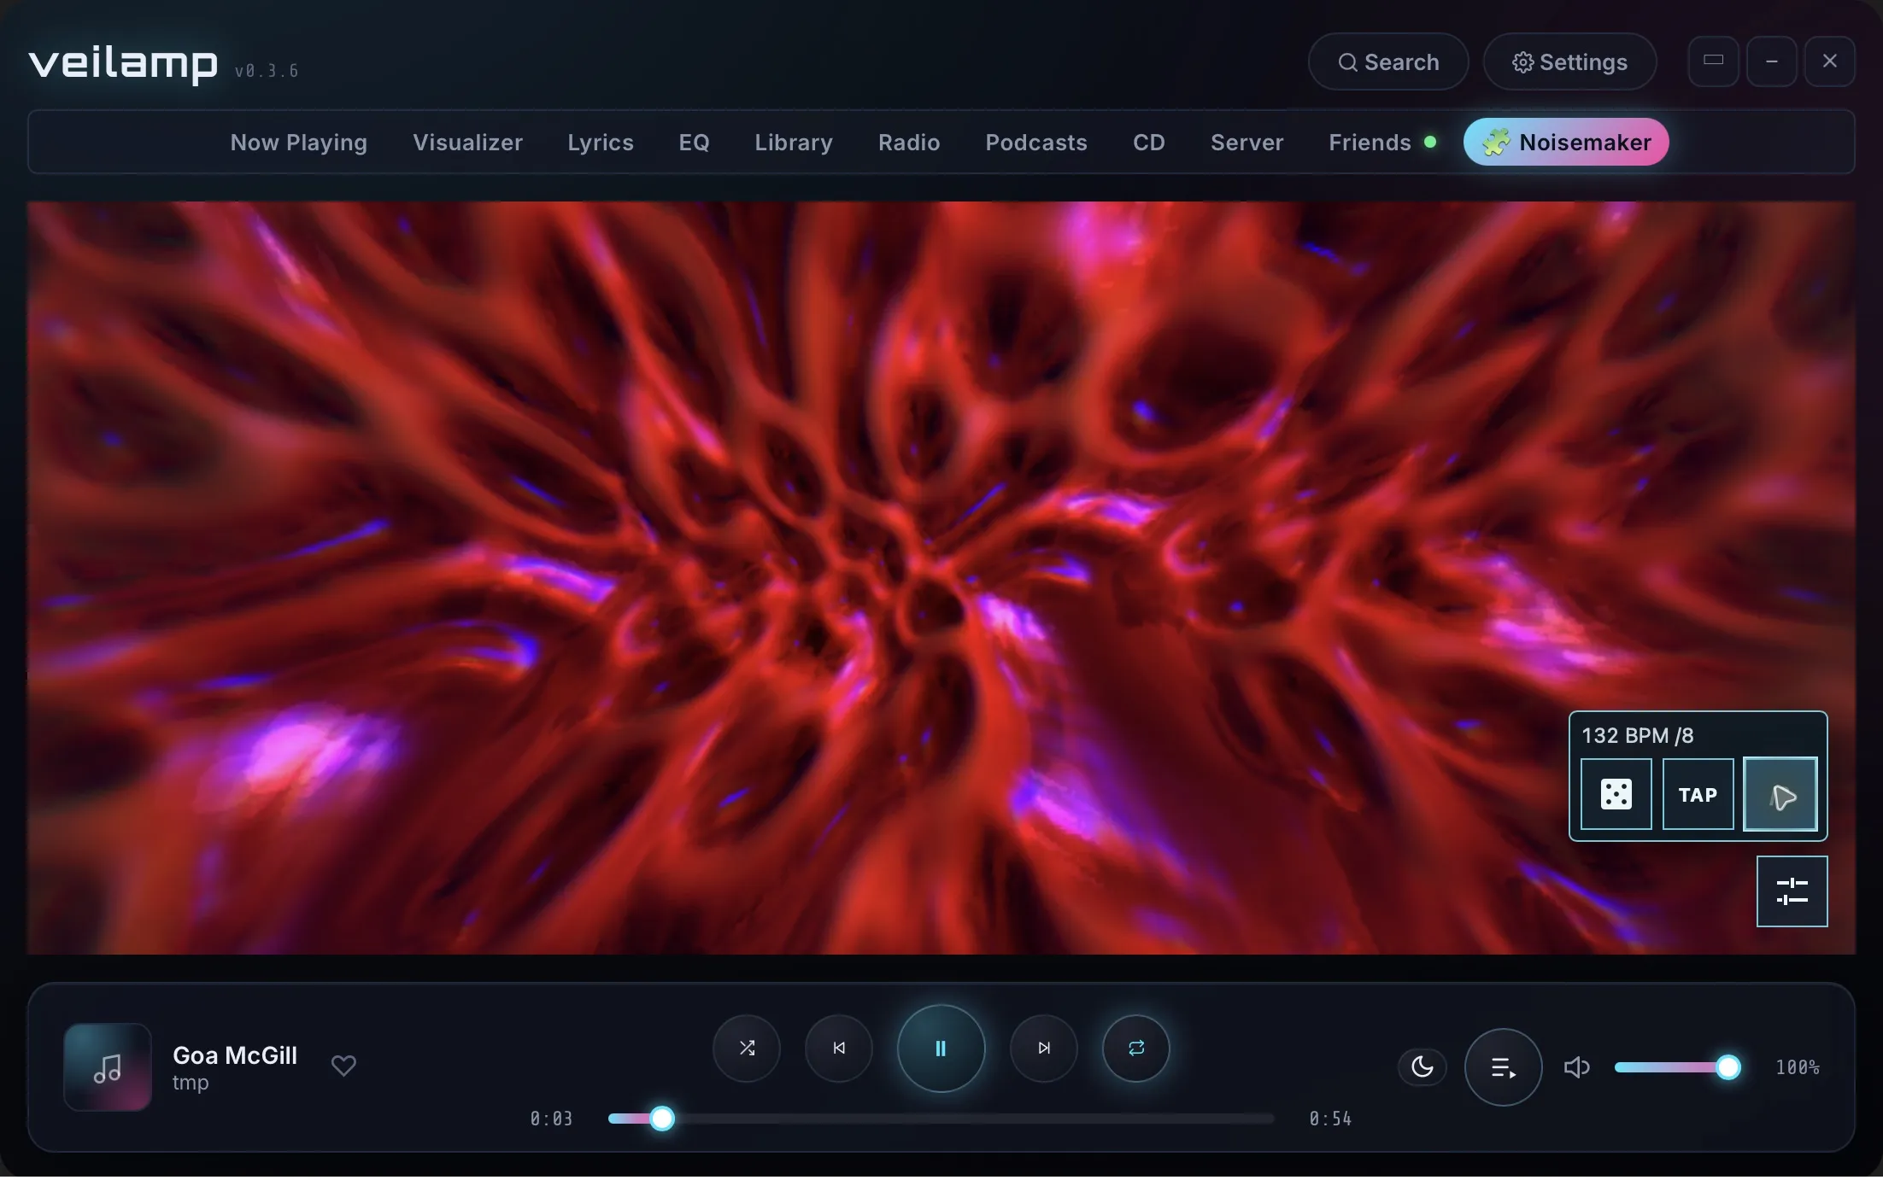
Task: Mute the volume speaker icon
Action: [x=1577, y=1068]
